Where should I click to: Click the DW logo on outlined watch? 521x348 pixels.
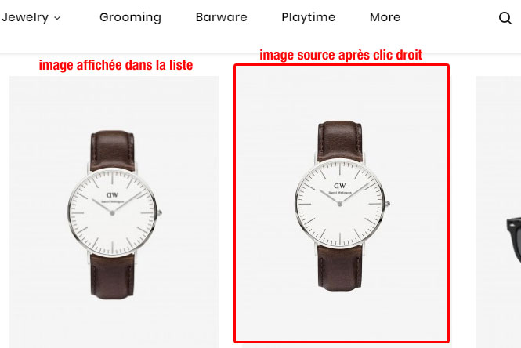pos(339,186)
